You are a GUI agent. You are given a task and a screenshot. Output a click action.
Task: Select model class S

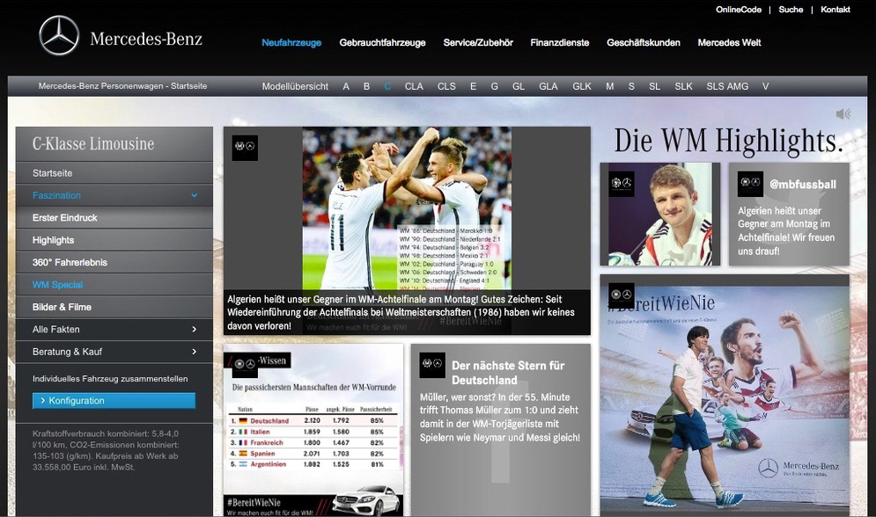coord(631,86)
